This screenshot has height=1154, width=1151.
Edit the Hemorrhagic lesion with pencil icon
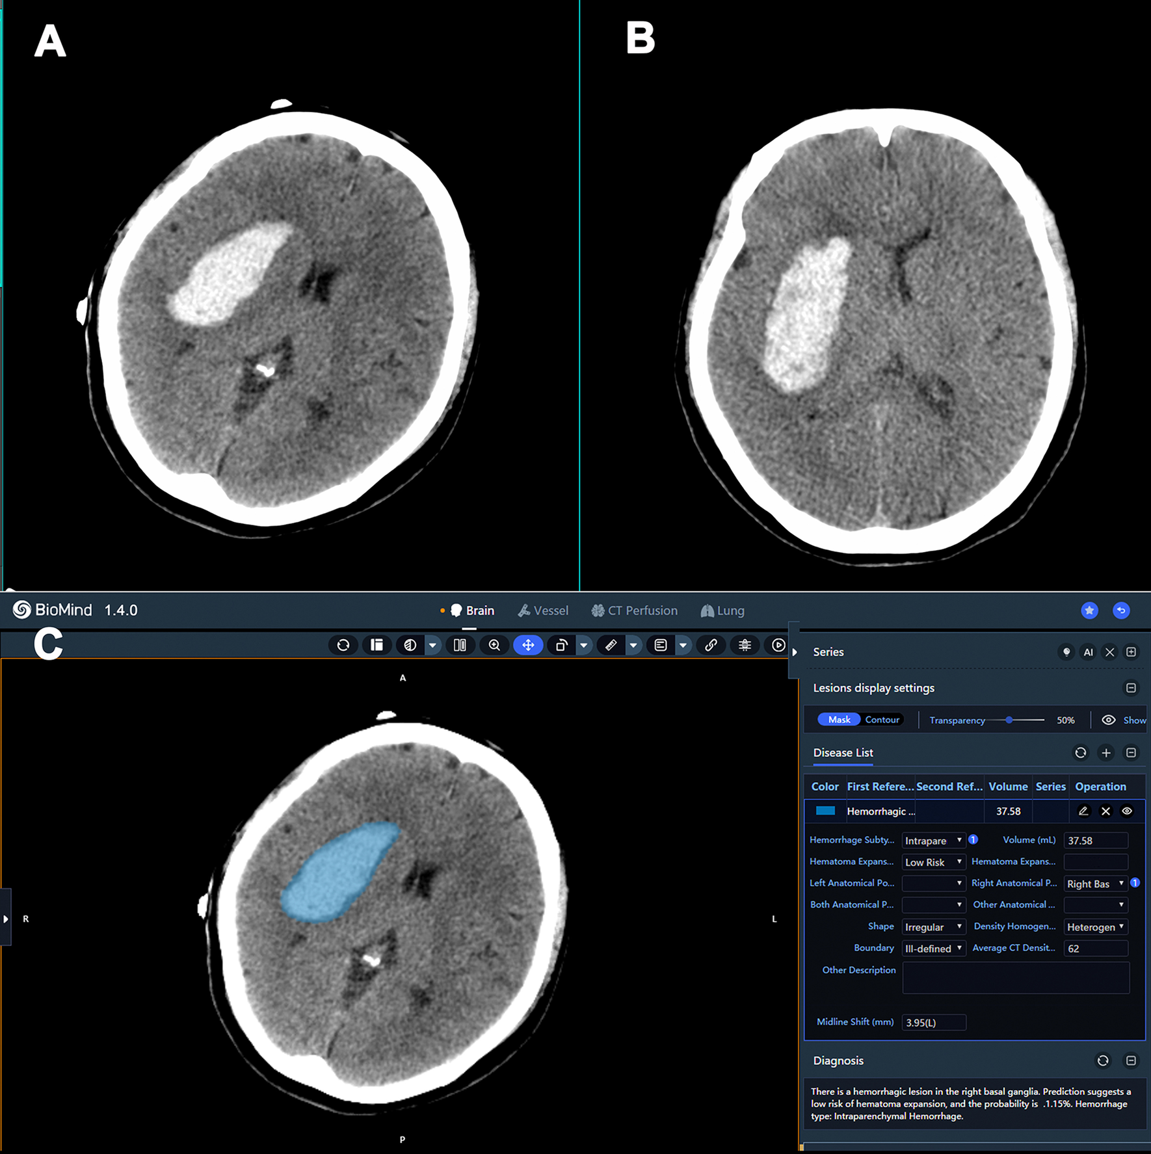click(x=1083, y=811)
